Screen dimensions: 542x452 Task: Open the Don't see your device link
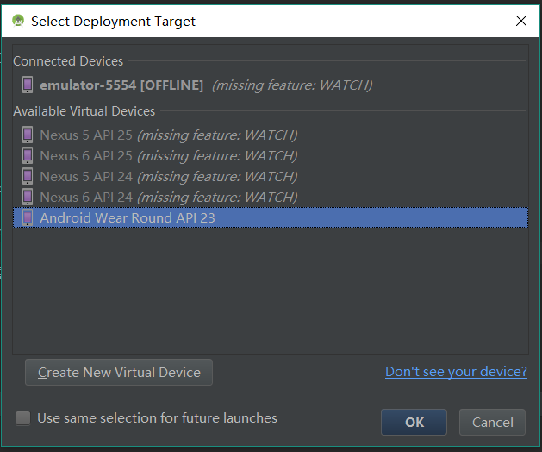(456, 372)
